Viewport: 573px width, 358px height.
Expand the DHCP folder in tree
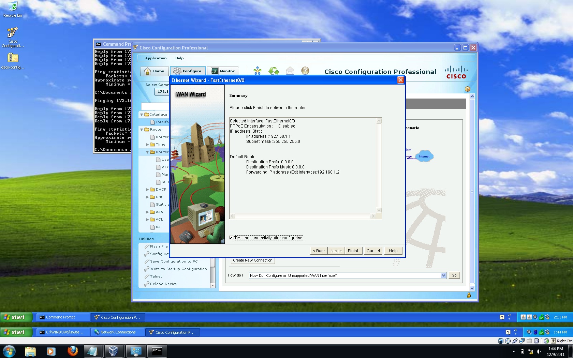click(148, 190)
